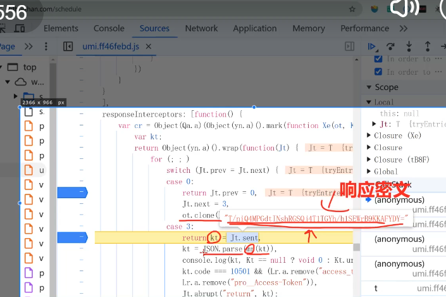Collapse the cloud domain tree node
This screenshot has width=446, height=297.
[x=8, y=82]
